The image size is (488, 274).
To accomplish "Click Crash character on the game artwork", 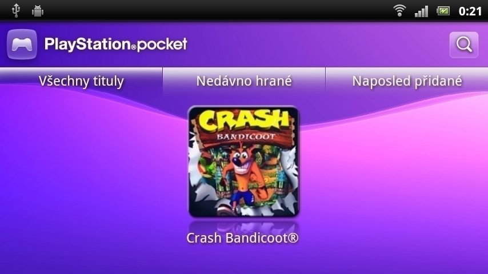I will point(246,176).
